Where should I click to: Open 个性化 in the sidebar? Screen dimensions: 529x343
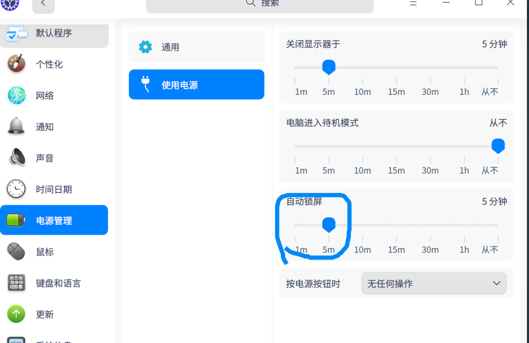point(50,64)
